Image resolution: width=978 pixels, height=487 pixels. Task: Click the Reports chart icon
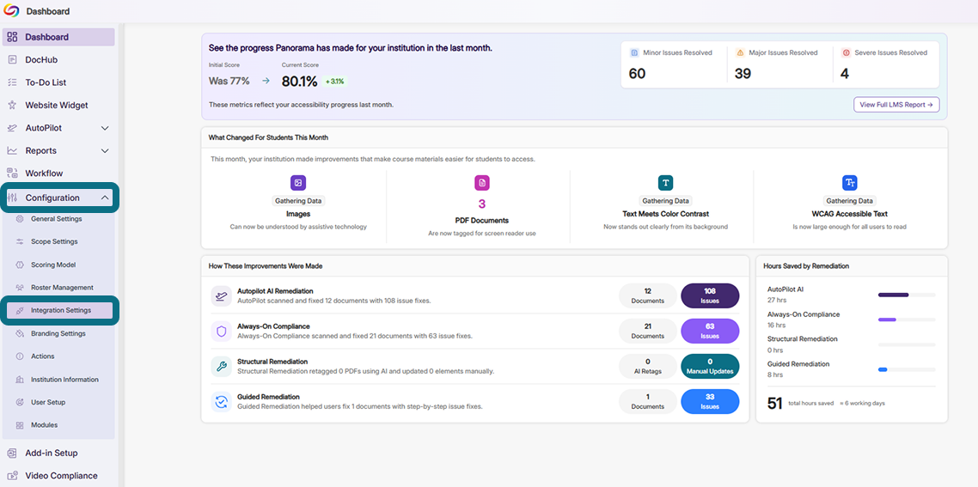[x=13, y=151]
